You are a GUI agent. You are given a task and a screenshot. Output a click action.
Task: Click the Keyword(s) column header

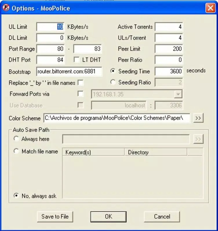click(x=93, y=152)
